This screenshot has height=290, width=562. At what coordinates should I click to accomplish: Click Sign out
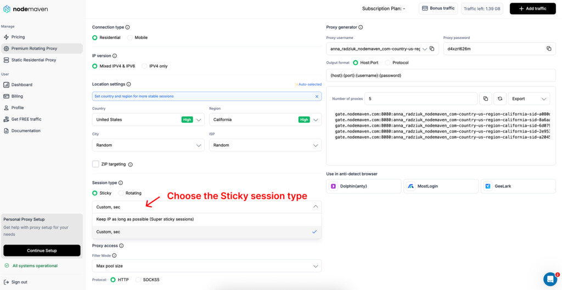(x=16, y=282)
